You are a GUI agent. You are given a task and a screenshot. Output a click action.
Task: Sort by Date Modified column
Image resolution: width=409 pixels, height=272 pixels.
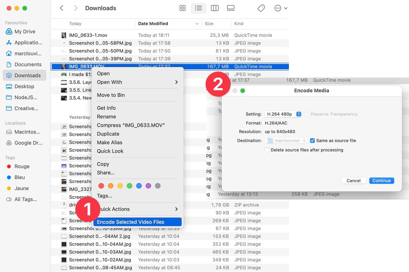point(168,23)
